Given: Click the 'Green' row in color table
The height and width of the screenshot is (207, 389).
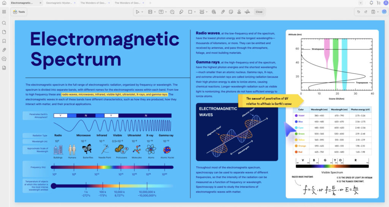Looking at the screenshot, I should 332,134.
